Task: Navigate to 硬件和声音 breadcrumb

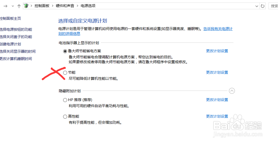Action: pyautogui.click(x=65, y=6)
